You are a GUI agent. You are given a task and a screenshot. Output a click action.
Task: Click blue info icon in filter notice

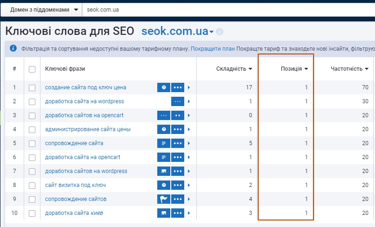coord(13,48)
